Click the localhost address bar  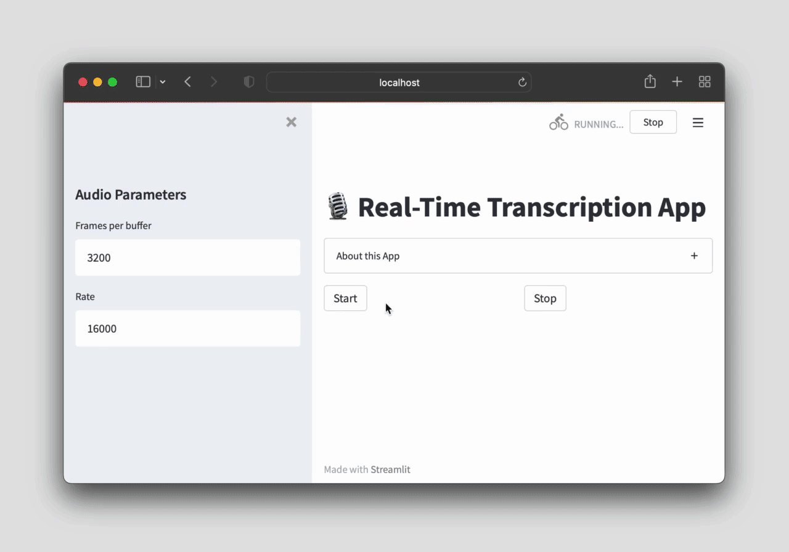point(399,82)
